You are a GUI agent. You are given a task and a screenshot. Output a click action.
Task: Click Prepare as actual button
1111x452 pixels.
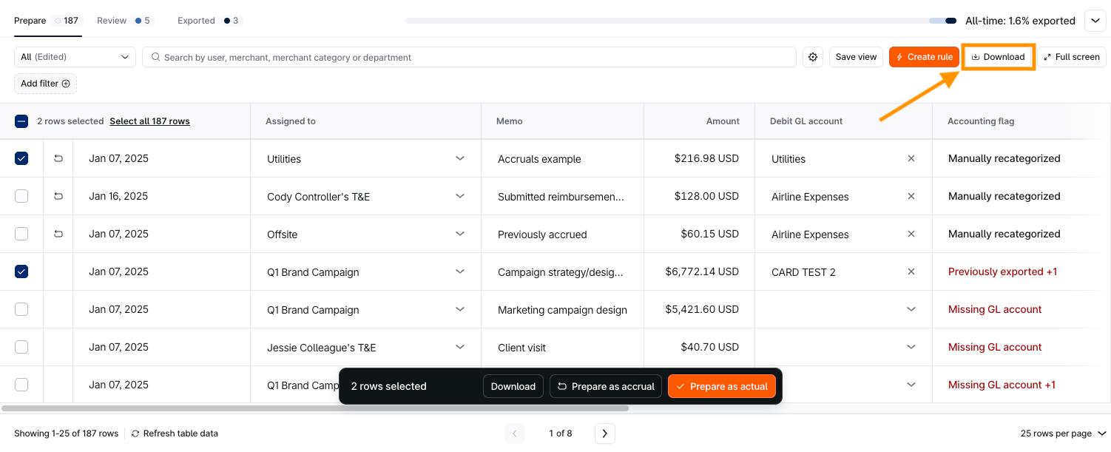click(721, 386)
